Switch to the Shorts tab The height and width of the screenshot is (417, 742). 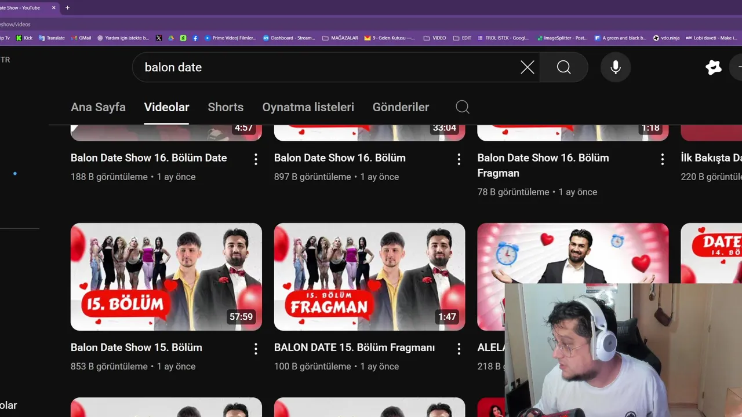click(225, 107)
